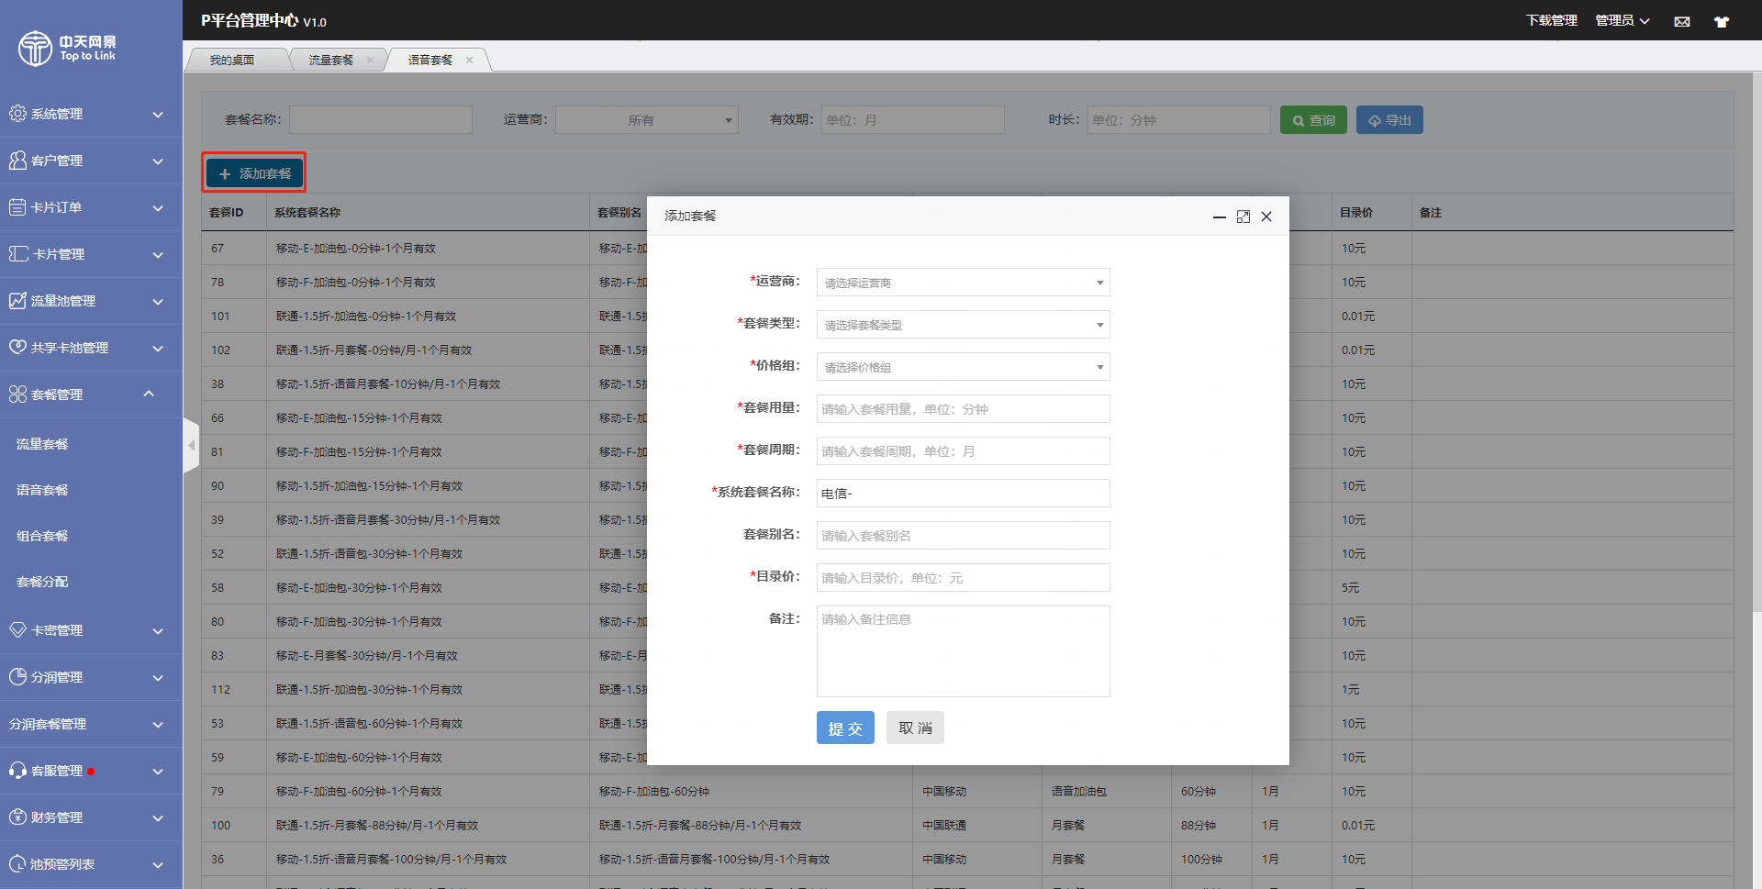Click the 系统套餐名称 field containing 电信-
Image resolution: width=1762 pixels, height=889 pixels.
(963, 494)
